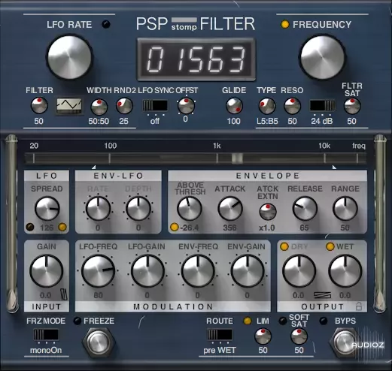
Task: Click the WET output knob
Action: click(x=345, y=271)
